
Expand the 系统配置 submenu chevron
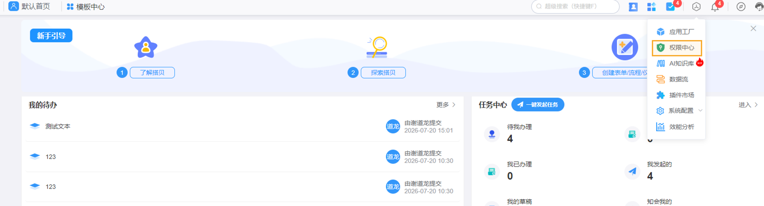coord(700,110)
